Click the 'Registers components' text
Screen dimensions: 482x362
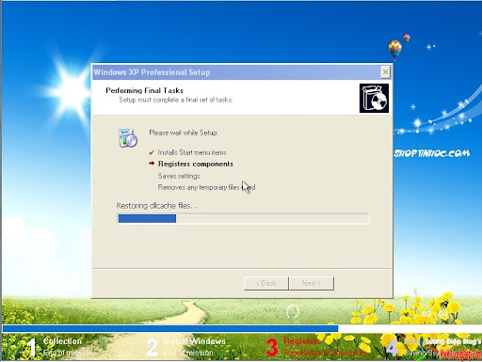(x=196, y=164)
